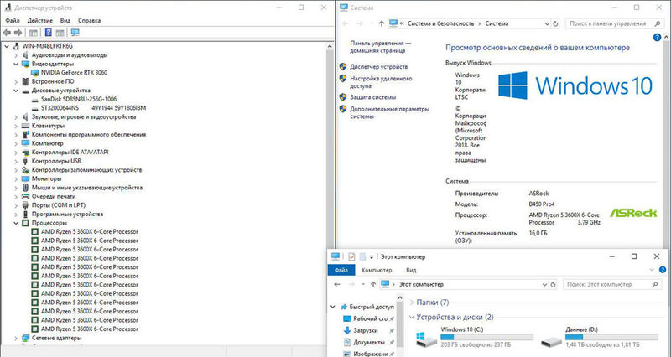Viewport: 671px width, 357px height.
Task: Expand Папки (7) group in Explorer
Action: [412, 303]
